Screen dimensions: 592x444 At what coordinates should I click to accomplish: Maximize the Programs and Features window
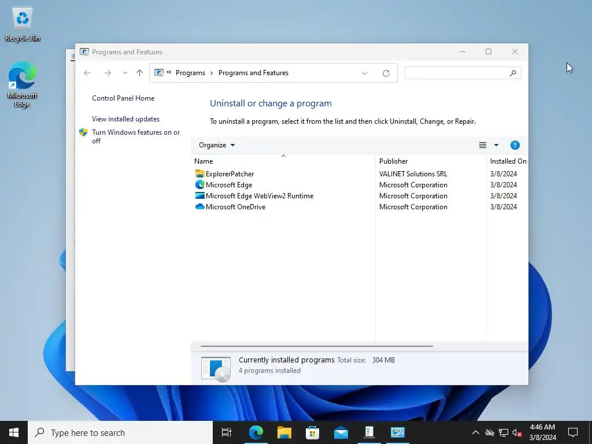point(488,51)
